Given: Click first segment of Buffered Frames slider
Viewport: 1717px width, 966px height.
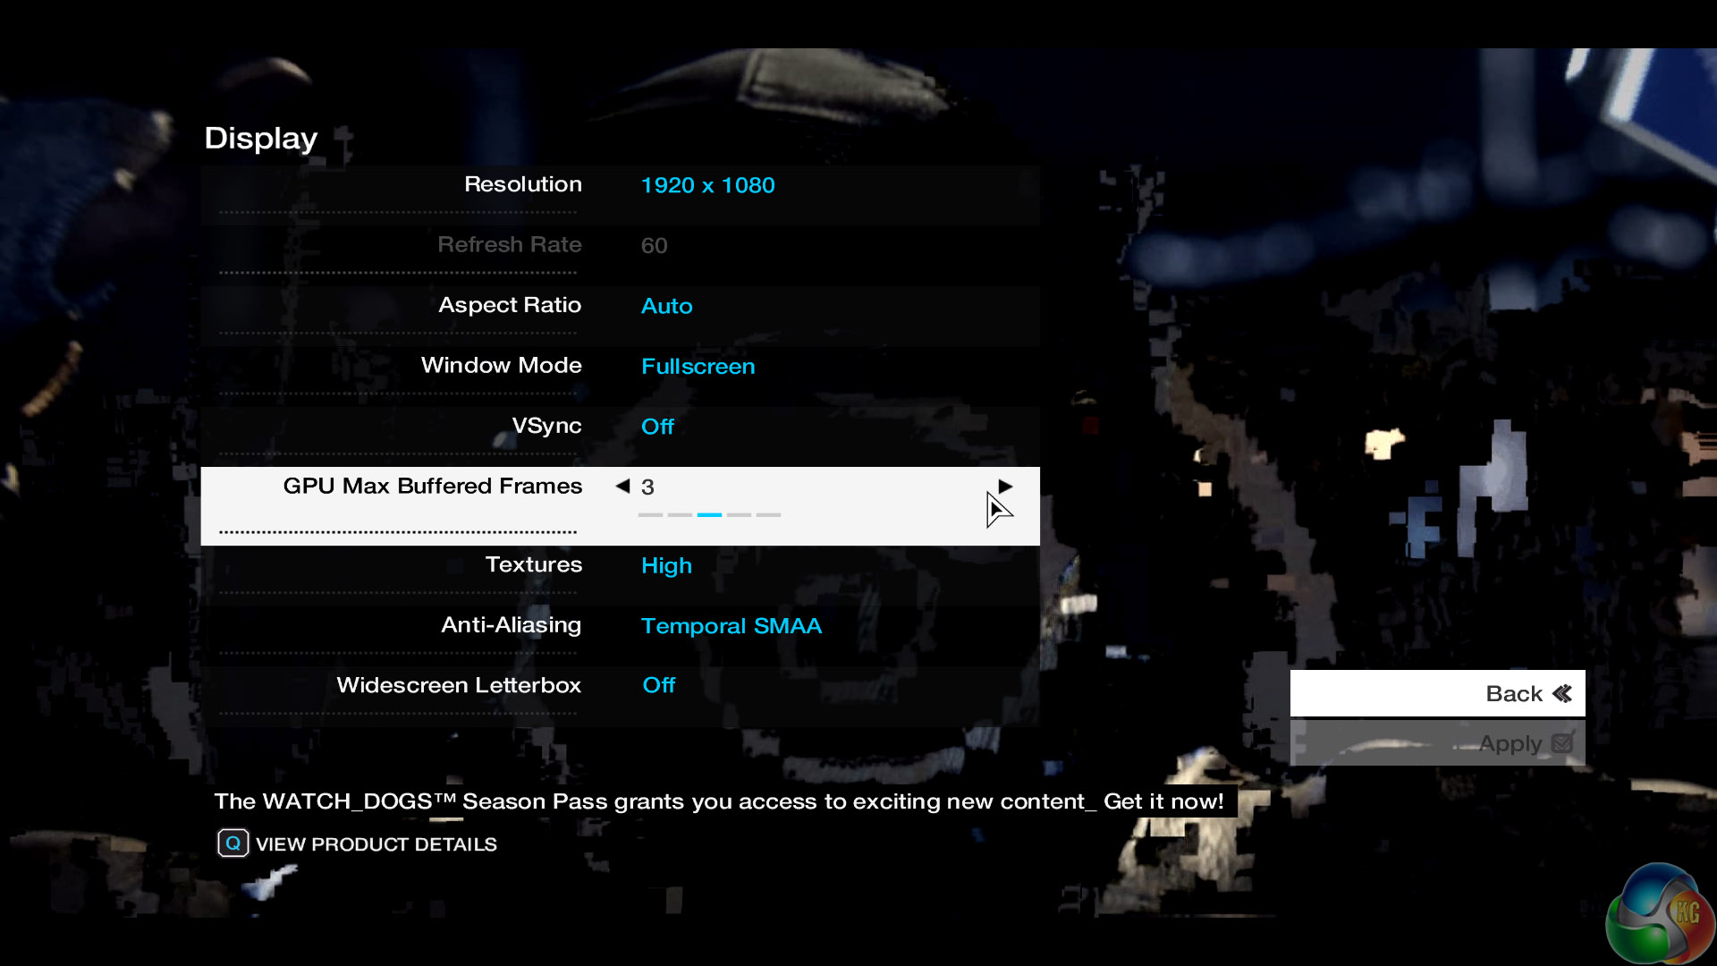Looking at the screenshot, I should pyautogui.click(x=650, y=515).
